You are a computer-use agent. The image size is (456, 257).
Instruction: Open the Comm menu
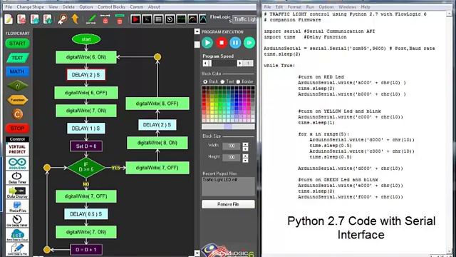tap(136, 6)
